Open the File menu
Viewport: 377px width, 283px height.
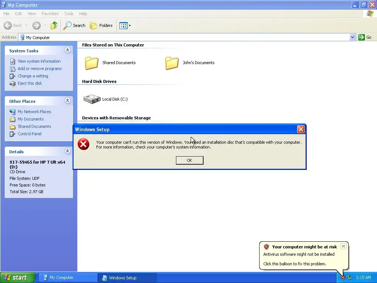pyautogui.click(x=6, y=14)
